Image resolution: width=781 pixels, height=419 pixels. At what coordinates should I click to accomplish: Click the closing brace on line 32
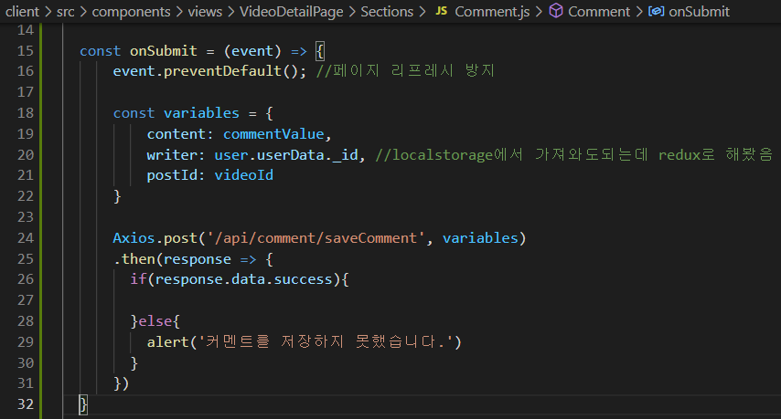(x=83, y=404)
